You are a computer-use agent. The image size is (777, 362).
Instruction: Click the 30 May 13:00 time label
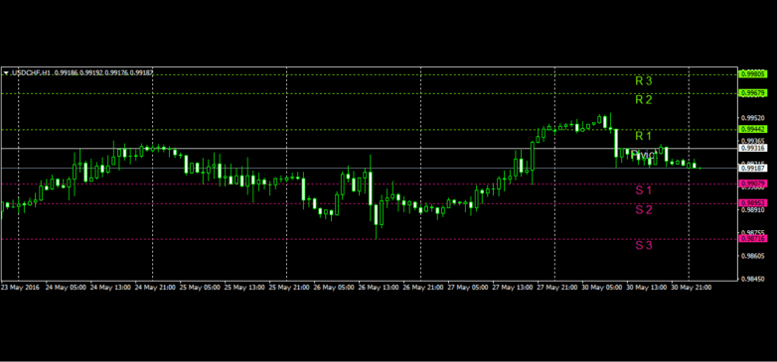tap(646, 287)
